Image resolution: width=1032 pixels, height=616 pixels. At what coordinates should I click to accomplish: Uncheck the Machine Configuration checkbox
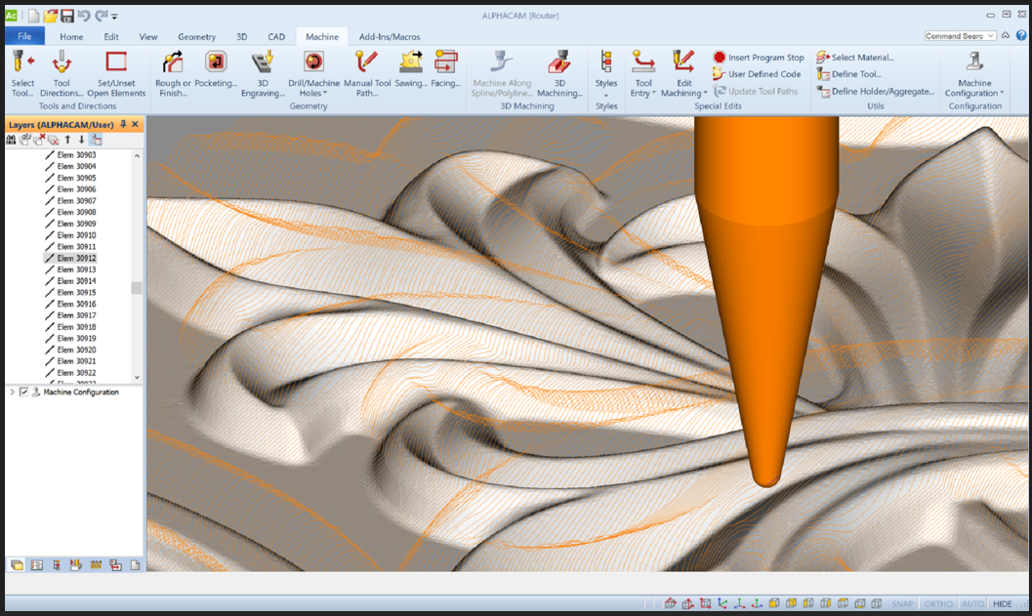[x=24, y=392]
